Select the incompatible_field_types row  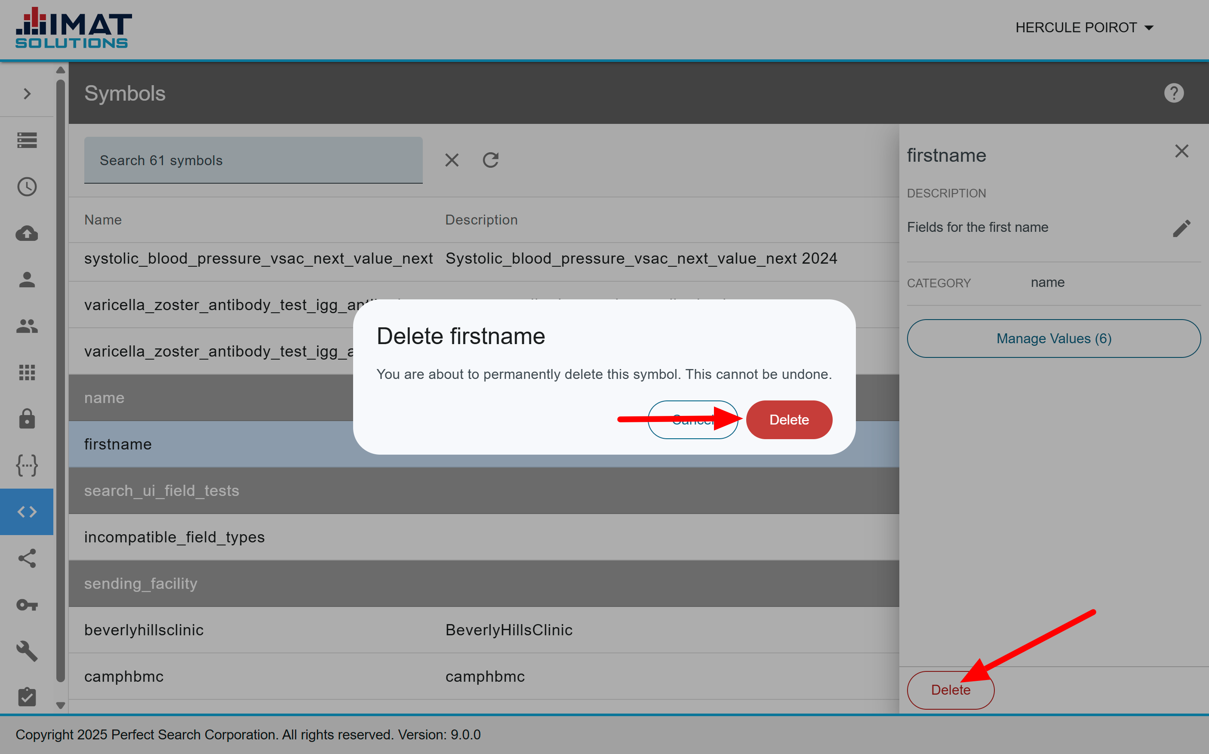coord(483,537)
